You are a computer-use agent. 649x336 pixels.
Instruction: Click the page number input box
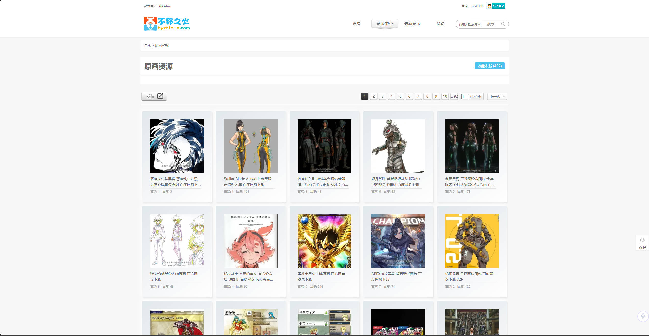click(x=465, y=97)
